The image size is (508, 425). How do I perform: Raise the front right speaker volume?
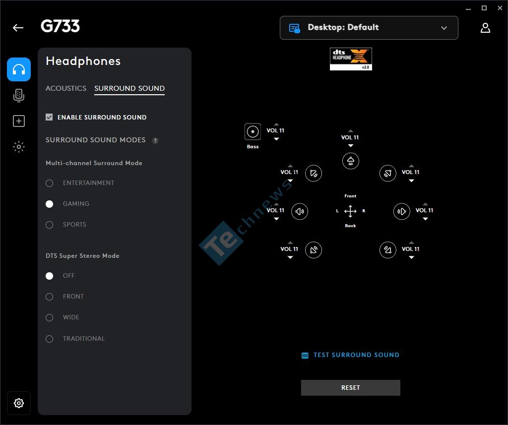pos(411,166)
